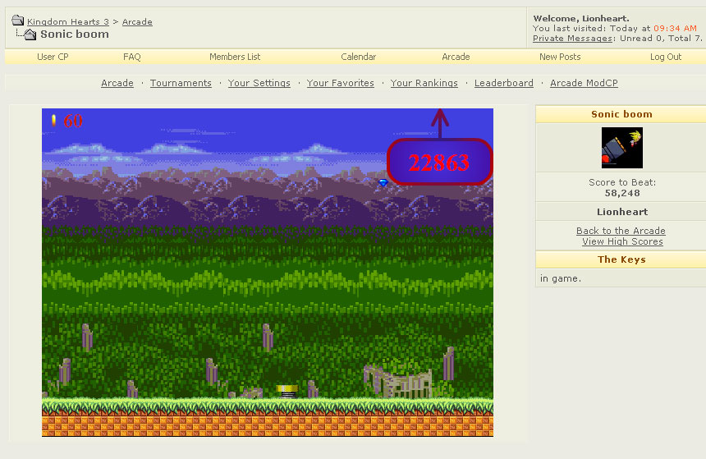Viewport: 706px width, 459px height.
Task: Click View High Scores link
Action: pyautogui.click(x=622, y=241)
